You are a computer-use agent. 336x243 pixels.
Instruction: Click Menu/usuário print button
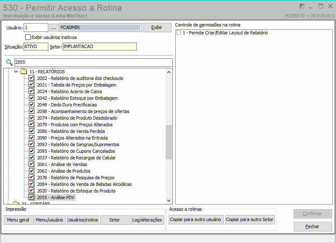point(50,220)
